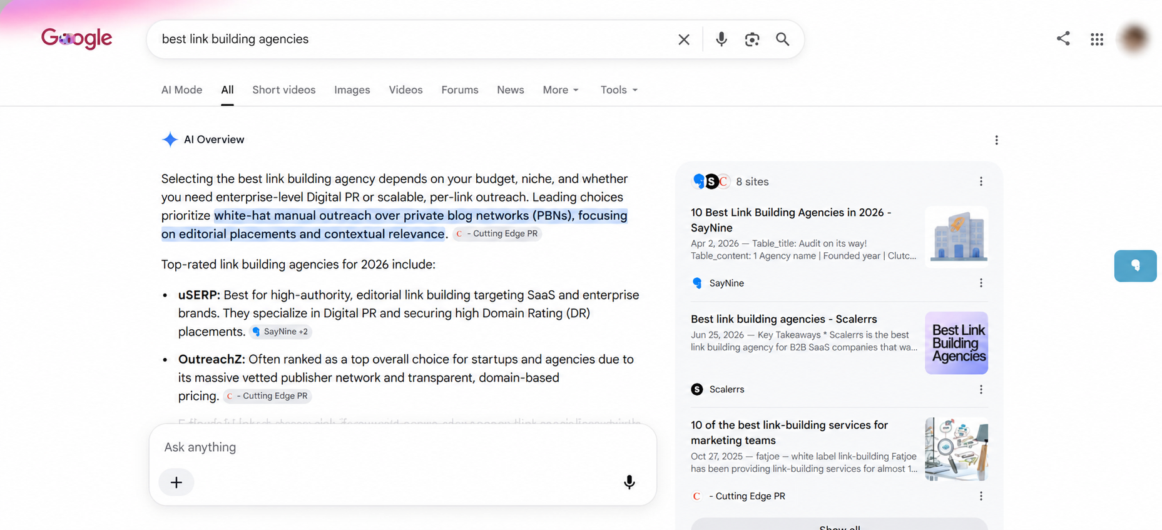Click the 'AI Overview' heading text
This screenshot has width=1162, height=530.
coord(214,140)
